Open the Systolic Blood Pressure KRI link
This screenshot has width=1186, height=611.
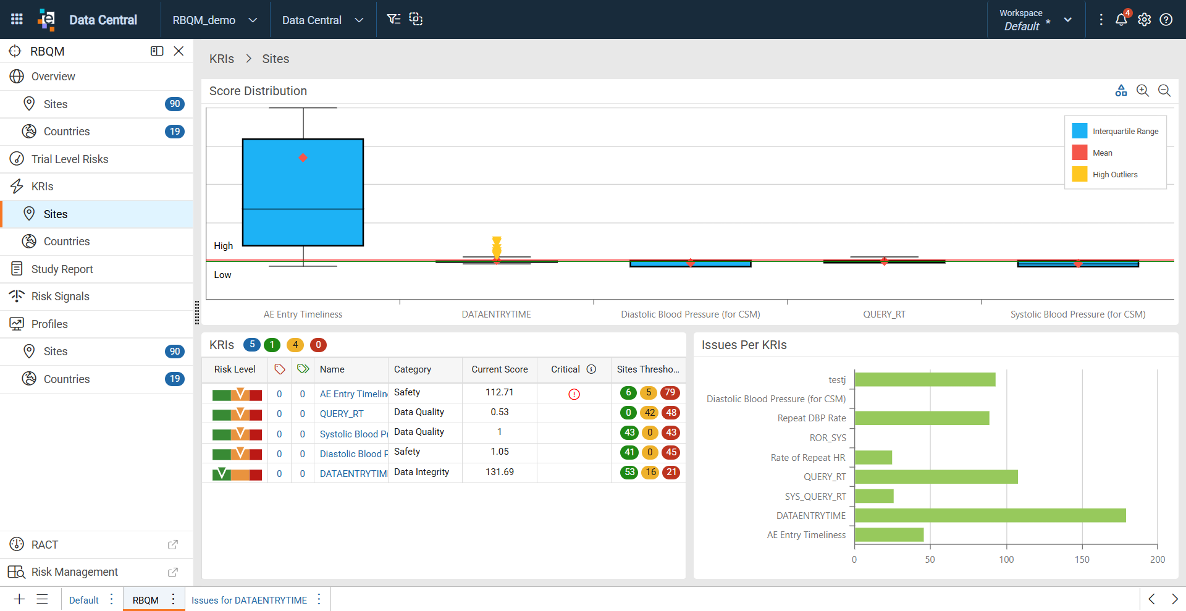[353, 434]
